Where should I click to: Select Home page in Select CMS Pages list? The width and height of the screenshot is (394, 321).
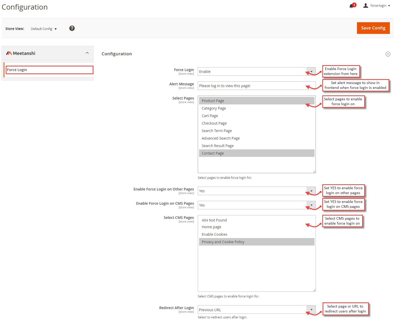click(x=211, y=227)
